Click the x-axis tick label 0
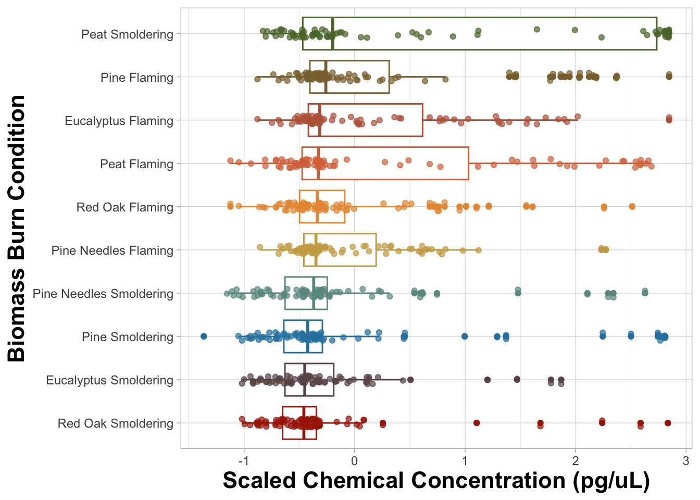The height and width of the screenshot is (500, 700). click(354, 460)
